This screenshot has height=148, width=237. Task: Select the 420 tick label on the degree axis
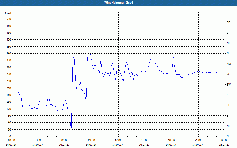click(9, 40)
